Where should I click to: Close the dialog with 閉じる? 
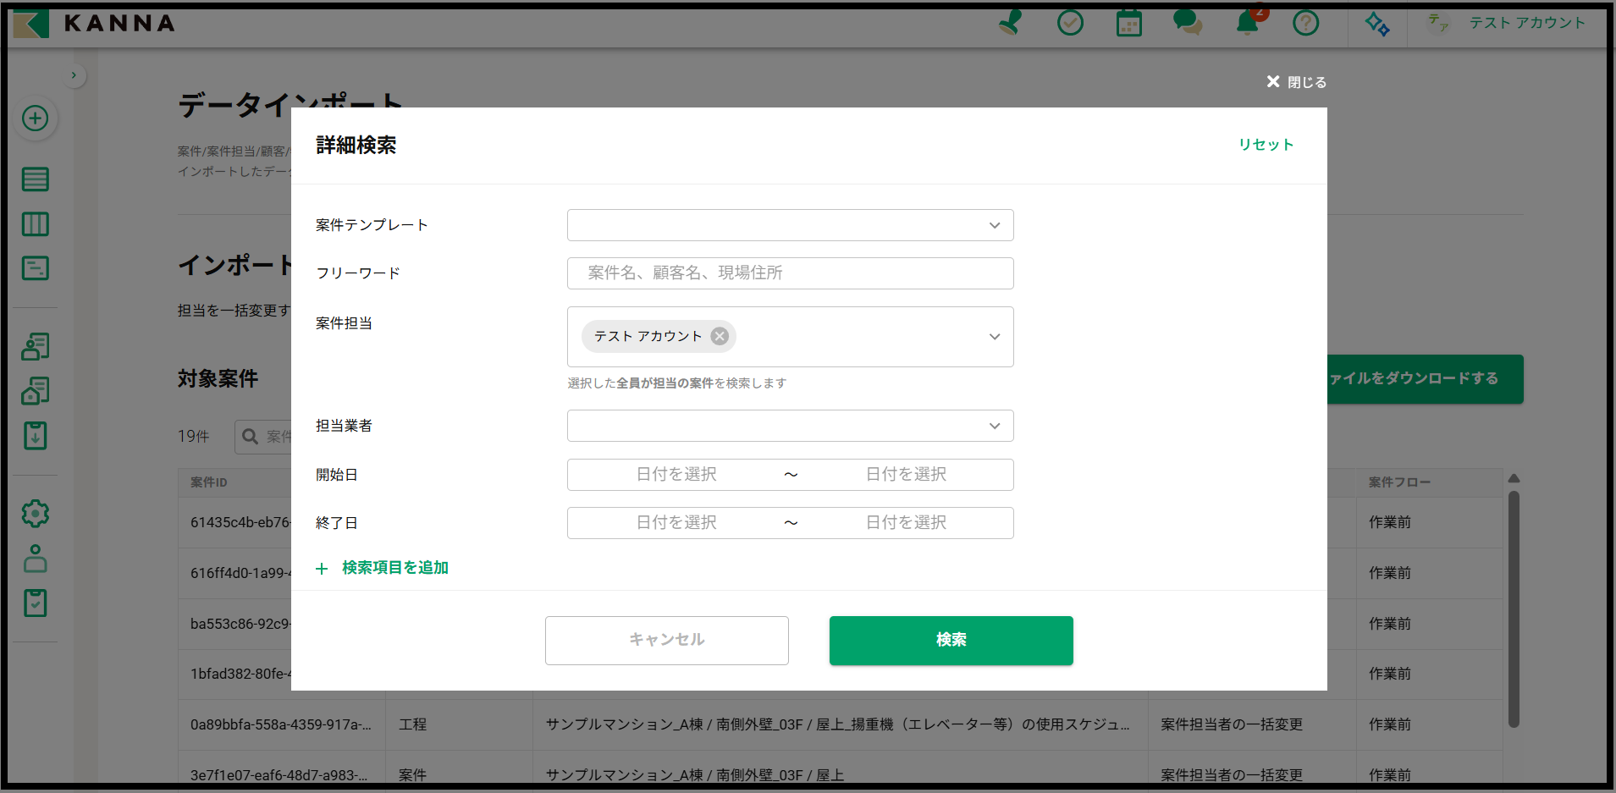(1296, 82)
